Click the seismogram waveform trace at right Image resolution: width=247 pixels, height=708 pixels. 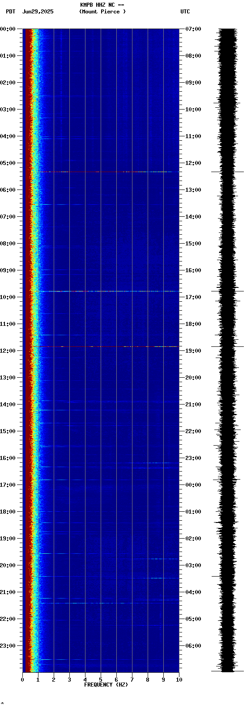pyautogui.click(x=227, y=350)
